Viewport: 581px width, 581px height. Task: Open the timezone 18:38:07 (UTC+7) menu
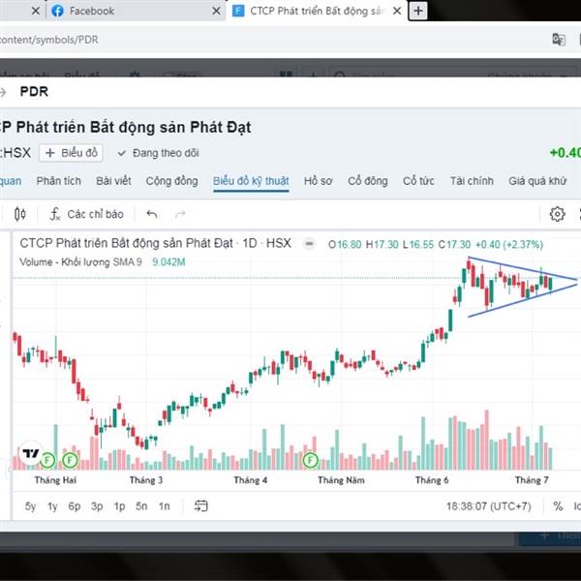pyautogui.click(x=489, y=506)
